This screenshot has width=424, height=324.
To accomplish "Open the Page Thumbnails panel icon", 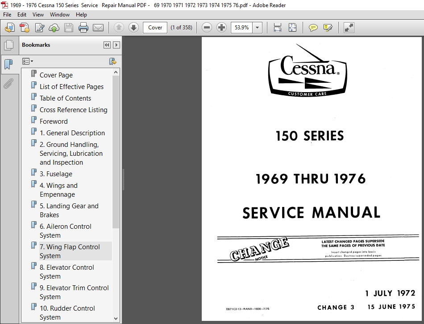I will 9,45.
